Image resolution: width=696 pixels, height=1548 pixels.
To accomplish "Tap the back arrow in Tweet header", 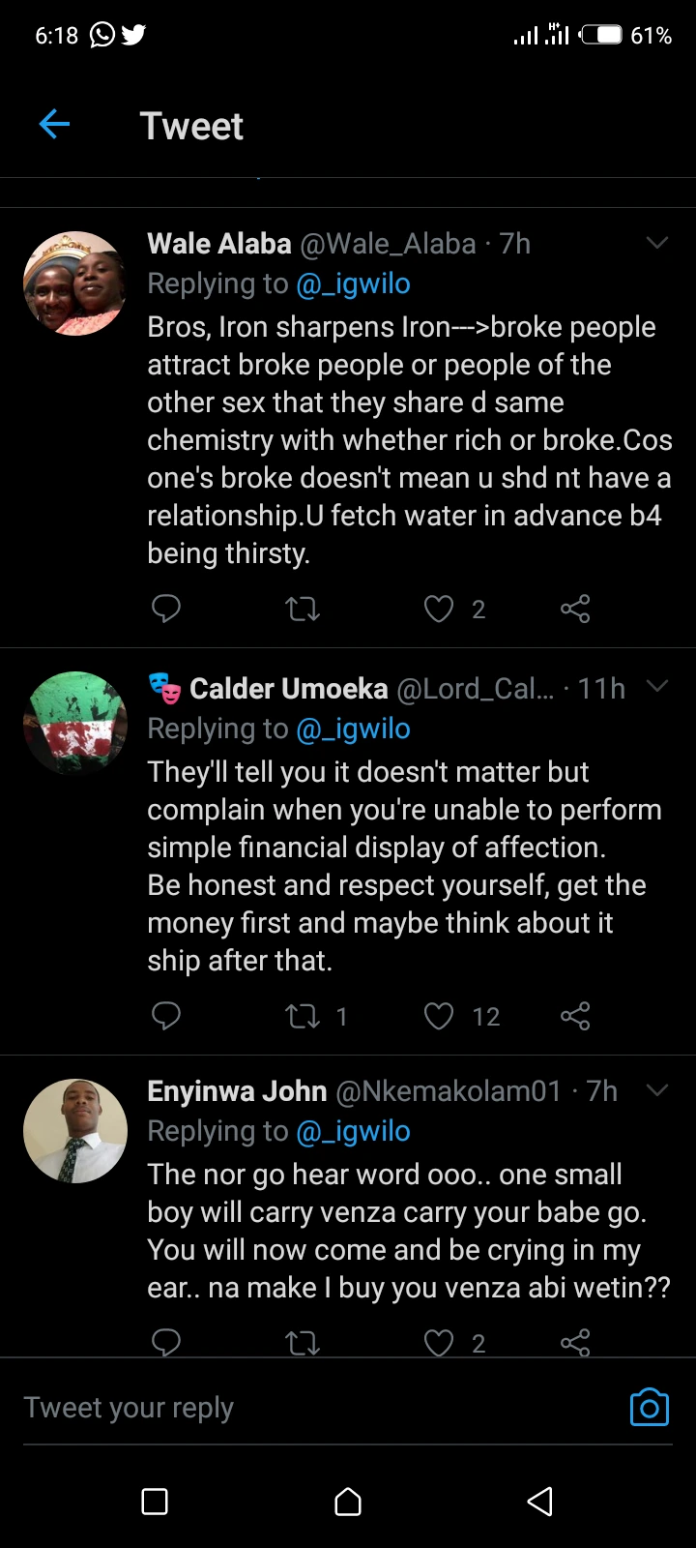I will tap(55, 124).
